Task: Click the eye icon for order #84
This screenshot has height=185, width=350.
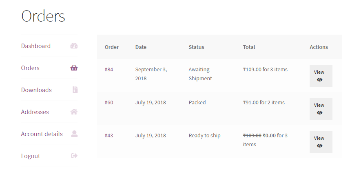Action: click(x=319, y=80)
